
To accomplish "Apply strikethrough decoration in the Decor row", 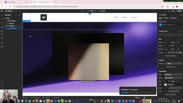I will [170, 91].
